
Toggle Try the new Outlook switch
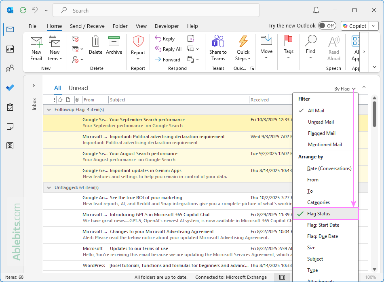[327, 26]
